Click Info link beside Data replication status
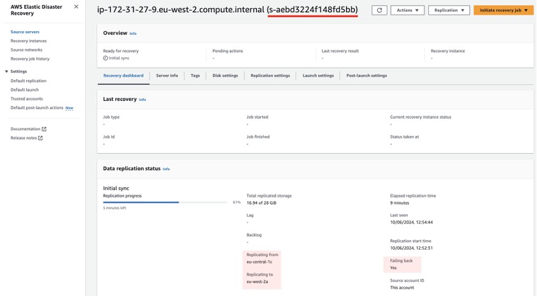Image resolution: width=537 pixels, height=296 pixels. click(x=166, y=169)
